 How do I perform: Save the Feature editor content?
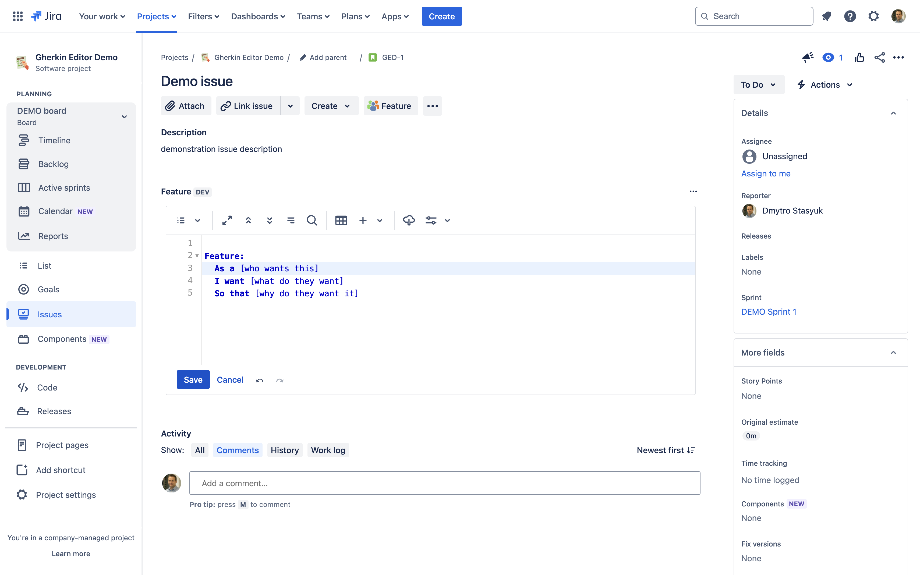pos(193,379)
